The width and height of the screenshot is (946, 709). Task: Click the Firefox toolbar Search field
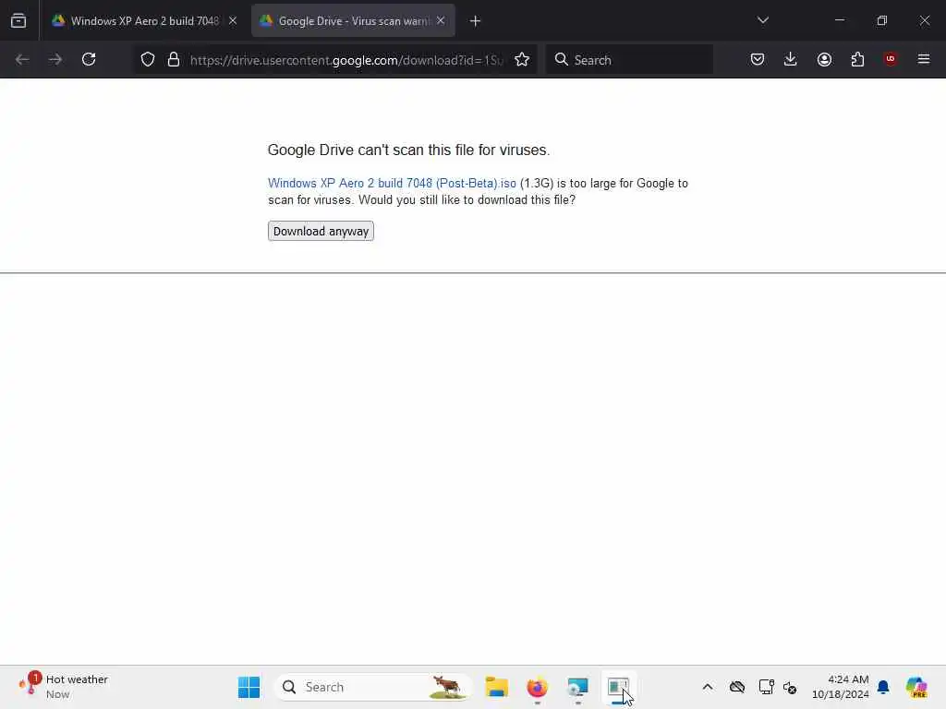pos(629,60)
